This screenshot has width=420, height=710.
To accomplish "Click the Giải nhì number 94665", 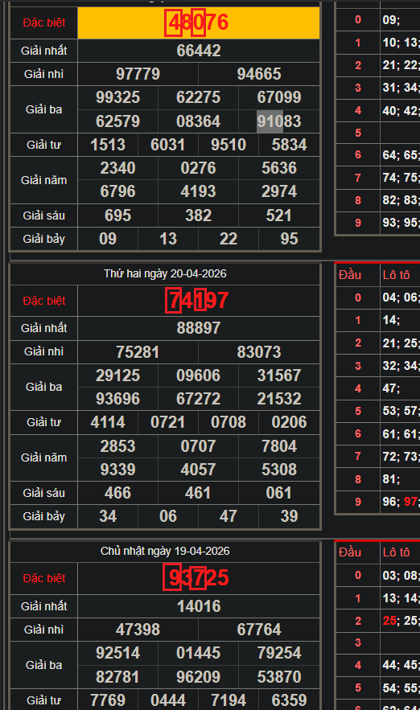I will [259, 74].
